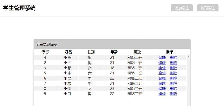Click the name cell 小林
Screen dimensions: 224x106
67,83
